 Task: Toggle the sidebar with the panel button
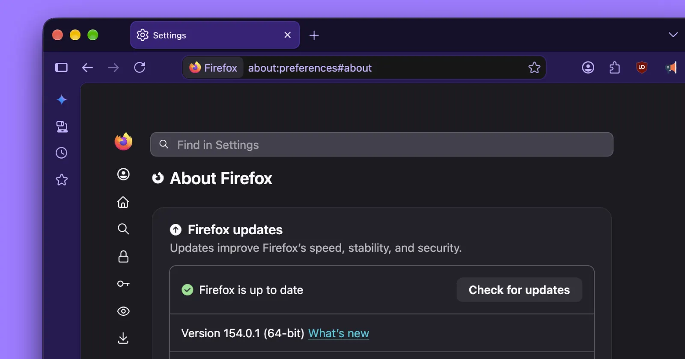pos(61,68)
